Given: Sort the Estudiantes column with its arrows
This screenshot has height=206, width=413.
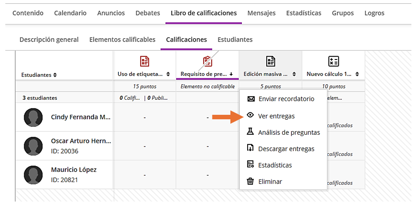Looking at the screenshot, I should click(55, 75).
